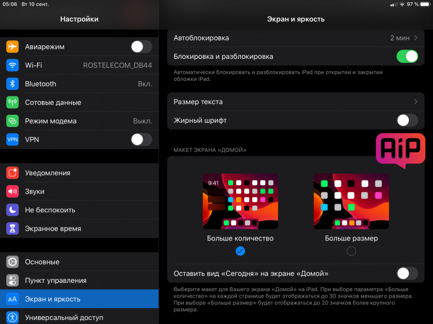Screen dimensions: 433x324
Task: Open Пункт управления settings
Action: pyautogui.click(x=80, y=280)
